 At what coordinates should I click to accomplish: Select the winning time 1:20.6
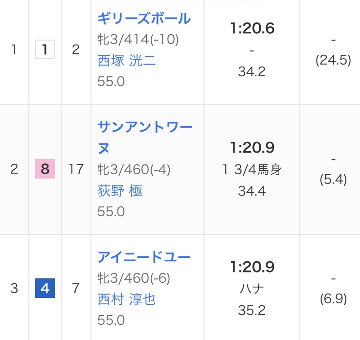[252, 28]
